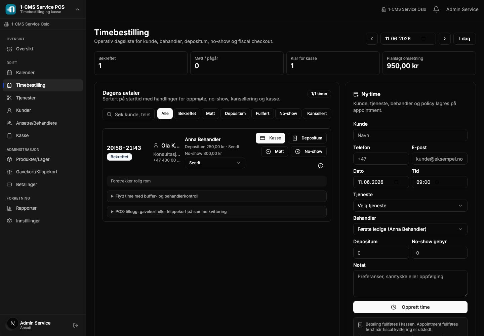Click the Tid field showing 09:00
The image size is (484, 336).
(x=440, y=182)
